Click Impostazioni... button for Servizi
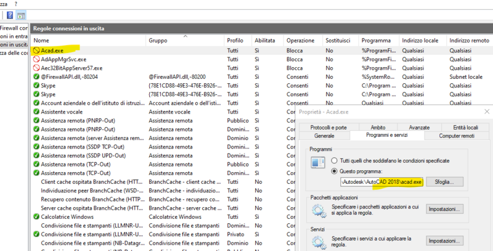493x251 pixels. pos(445,240)
